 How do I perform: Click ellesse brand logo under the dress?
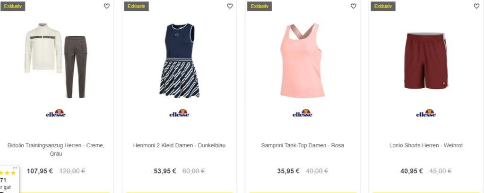pos(179,113)
